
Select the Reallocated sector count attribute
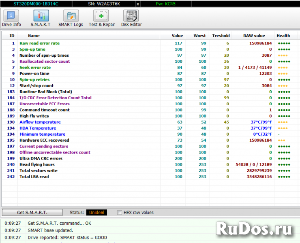45,62
